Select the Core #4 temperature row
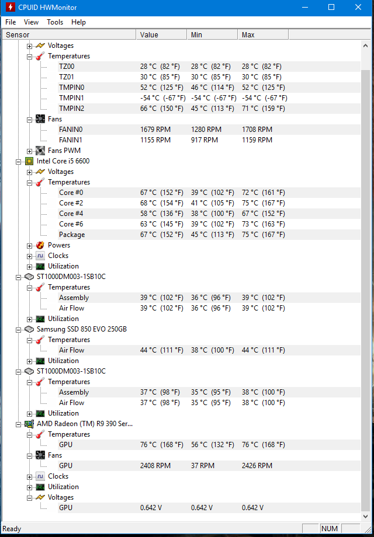 pyautogui.click(x=209, y=214)
